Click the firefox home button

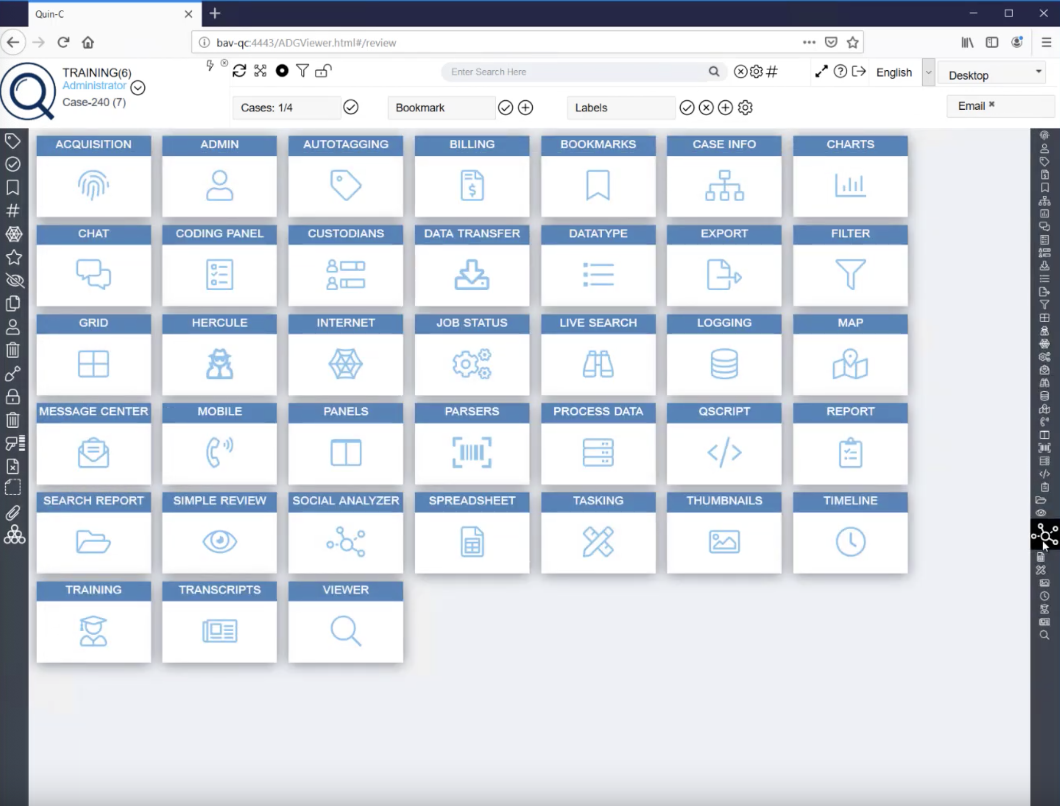tap(88, 42)
